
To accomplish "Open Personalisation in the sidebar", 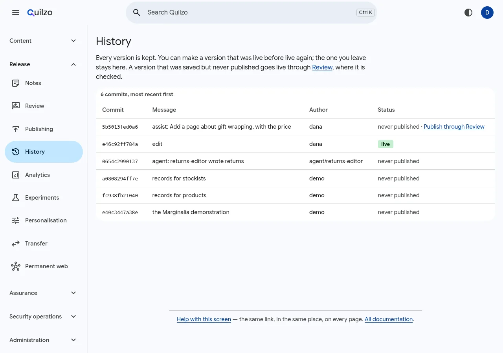I will pos(44,220).
